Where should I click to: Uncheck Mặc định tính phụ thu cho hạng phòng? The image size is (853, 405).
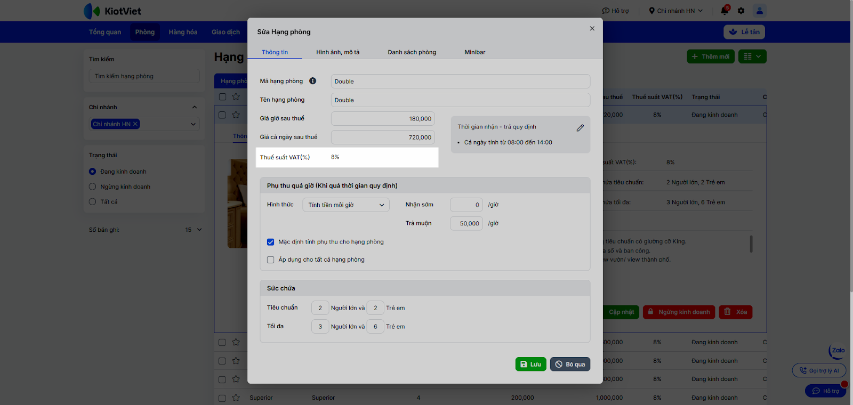(x=271, y=242)
